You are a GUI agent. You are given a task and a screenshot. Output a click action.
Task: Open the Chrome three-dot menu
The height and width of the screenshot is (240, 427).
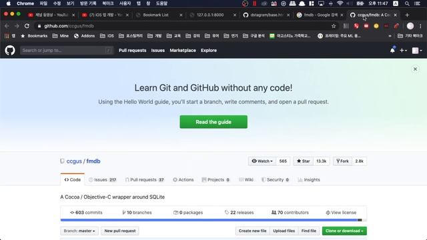(420, 26)
